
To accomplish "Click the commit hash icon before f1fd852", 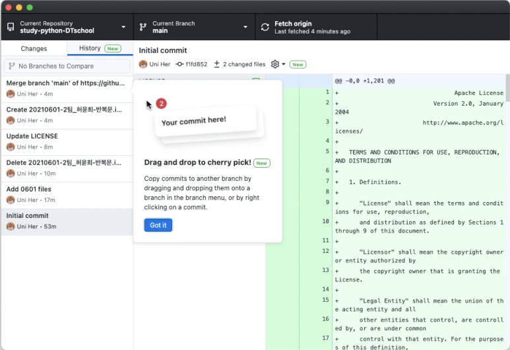I will 179,64.
